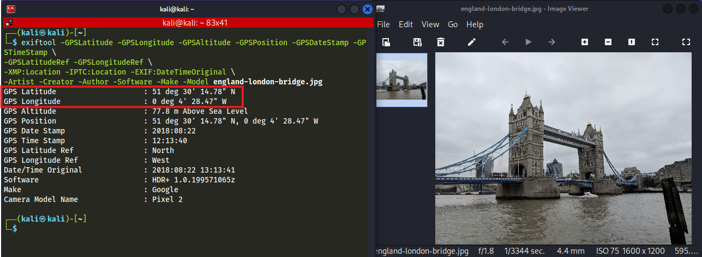702x257 pixels.
Task: Close the terminal window with the blue X
Action: (x=368, y=9)
